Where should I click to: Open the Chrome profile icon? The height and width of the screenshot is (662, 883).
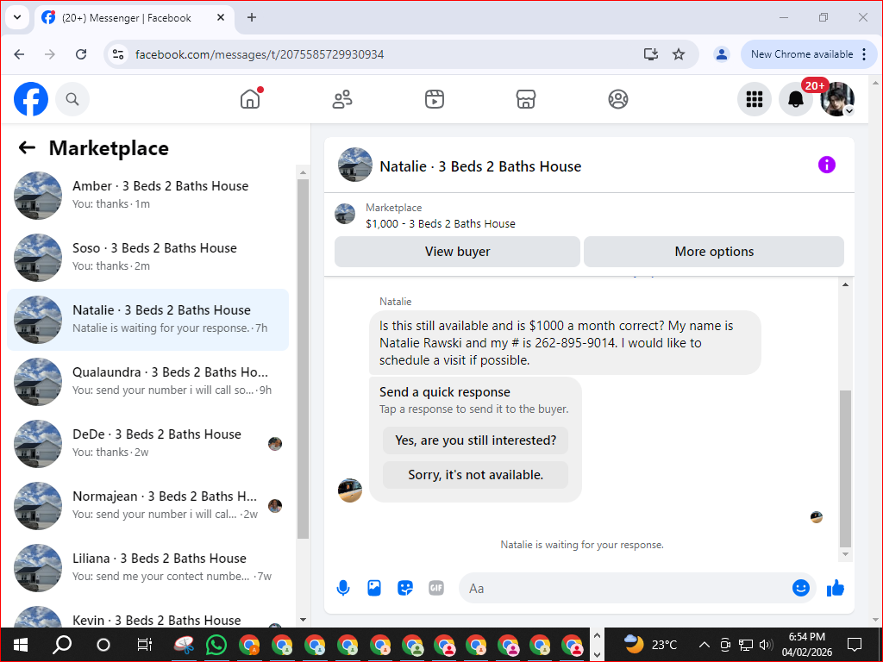722,54
